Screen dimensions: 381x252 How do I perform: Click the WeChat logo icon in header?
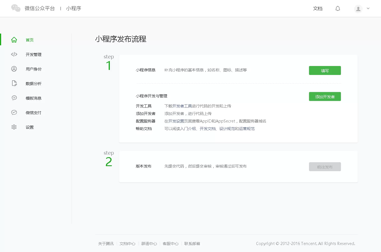[16, 8]
